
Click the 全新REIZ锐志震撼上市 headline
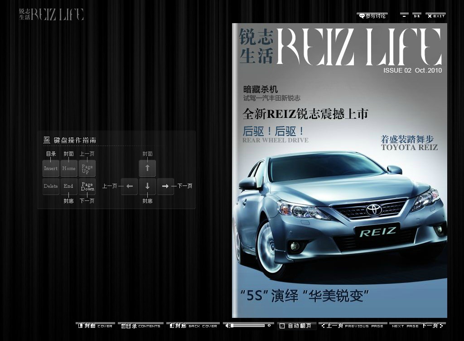(x=305, y=114)
